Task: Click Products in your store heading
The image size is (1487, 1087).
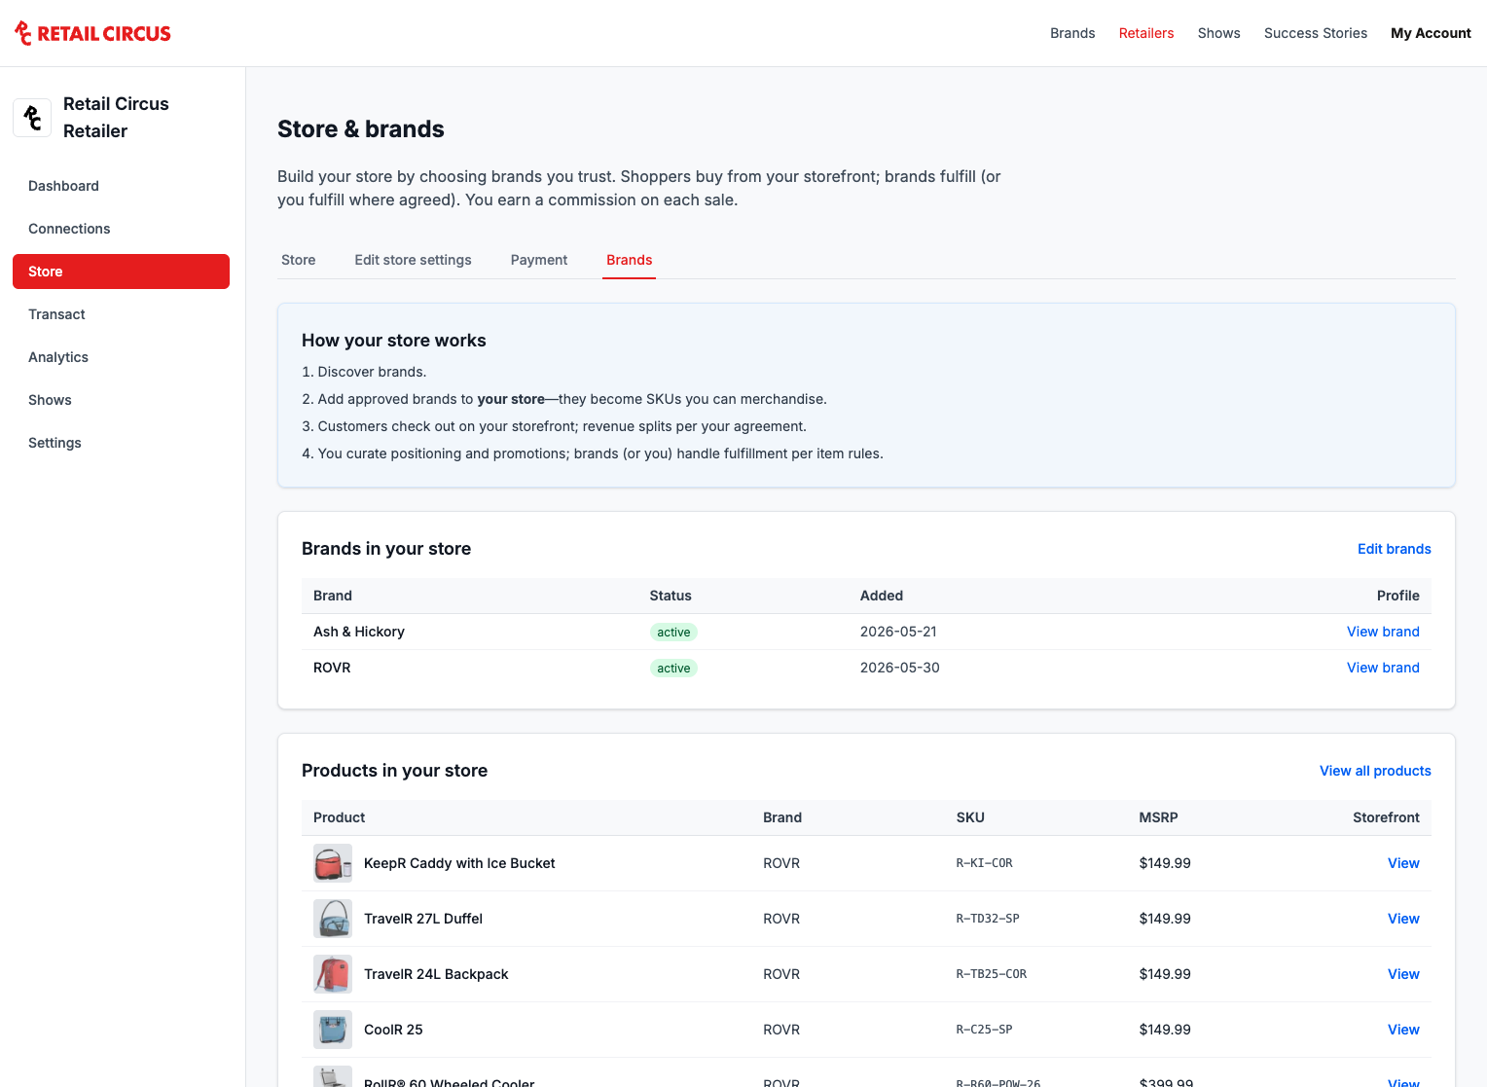Action: pos(394,771)
